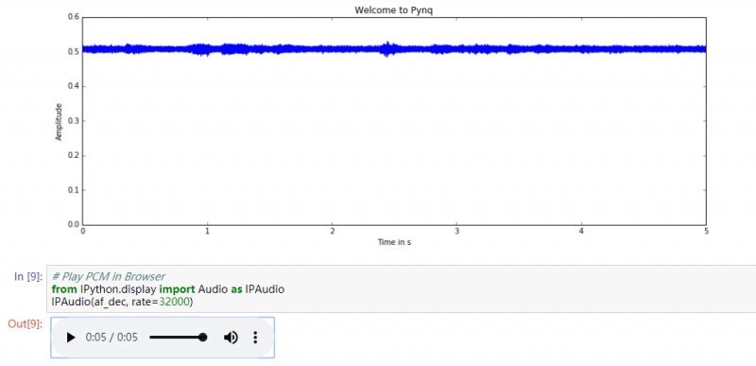Select the In [9] cell prompt
The image size is (756, 366).
coord(28,276)
